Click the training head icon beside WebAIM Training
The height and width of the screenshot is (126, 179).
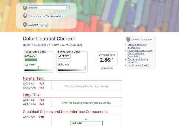pyautogui.click(x=25, y=25)
